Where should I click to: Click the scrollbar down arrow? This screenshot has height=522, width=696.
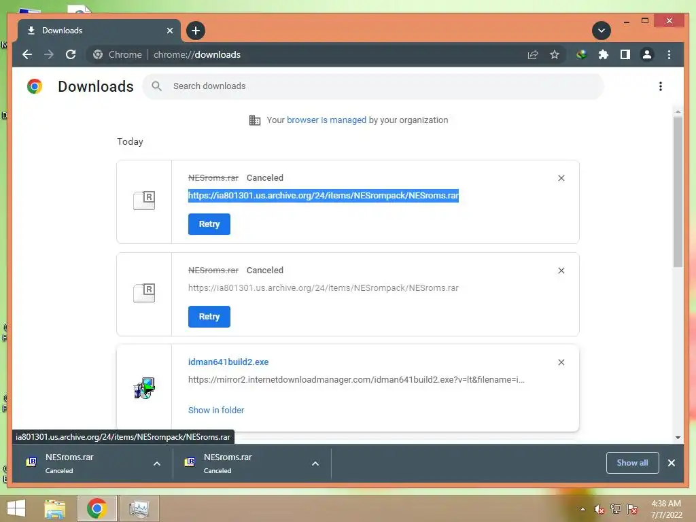(x=678, y=437)
